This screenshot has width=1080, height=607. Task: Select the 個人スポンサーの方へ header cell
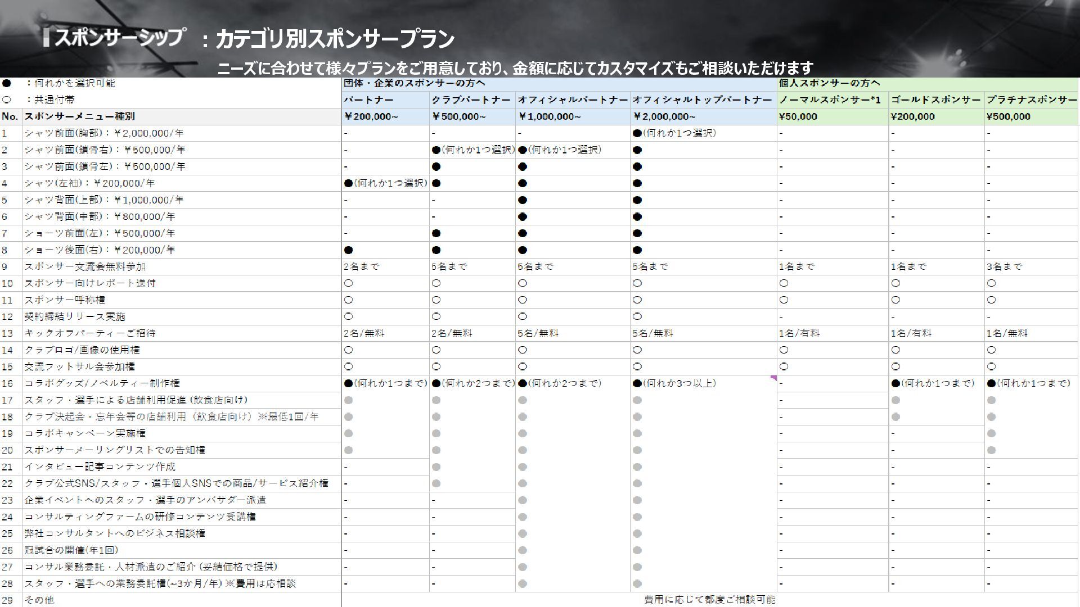tap(829, 83)
